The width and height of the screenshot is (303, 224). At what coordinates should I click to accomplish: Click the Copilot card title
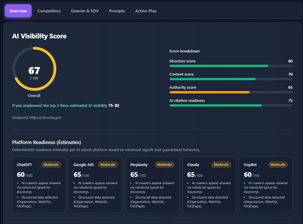(250, 165)
